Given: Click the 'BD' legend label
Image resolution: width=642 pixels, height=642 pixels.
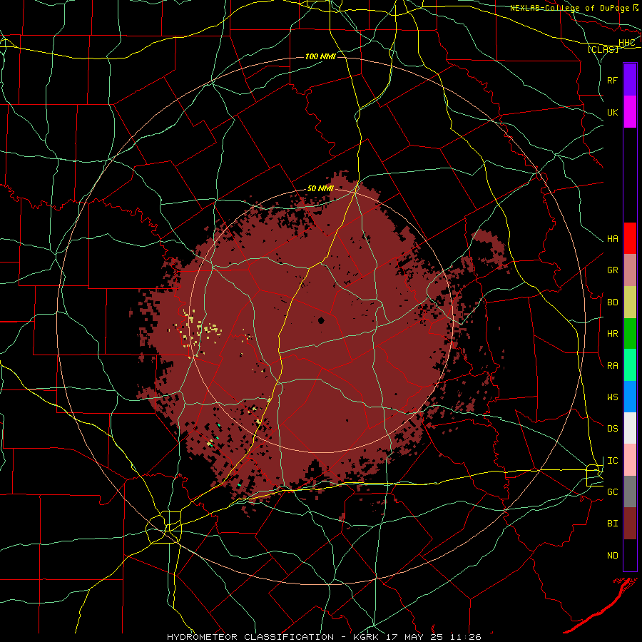Looking at the screenshot, I should click(612, 302).
